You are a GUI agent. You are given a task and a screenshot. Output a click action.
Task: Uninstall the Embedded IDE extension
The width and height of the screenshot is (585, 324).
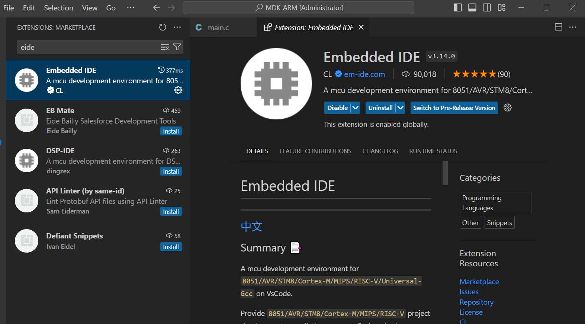coord(380,108)
